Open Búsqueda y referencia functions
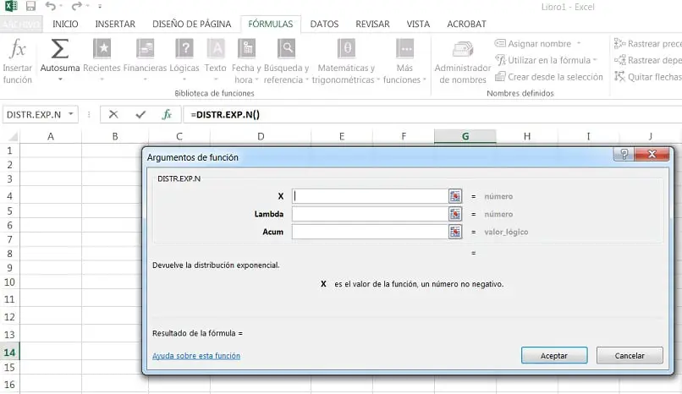Image resolution: width=682 pixels, height=394 pixels. [286, 60]
